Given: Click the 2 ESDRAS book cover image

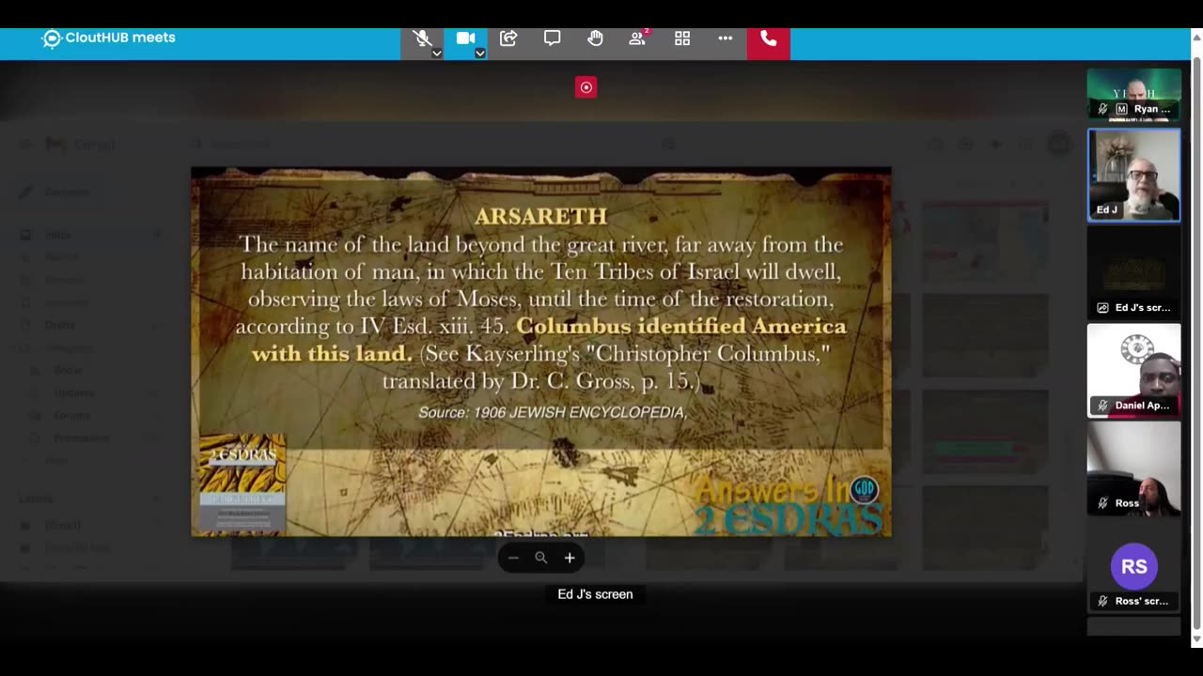Looking at the screenshot, I should click(x=242, y=484).
